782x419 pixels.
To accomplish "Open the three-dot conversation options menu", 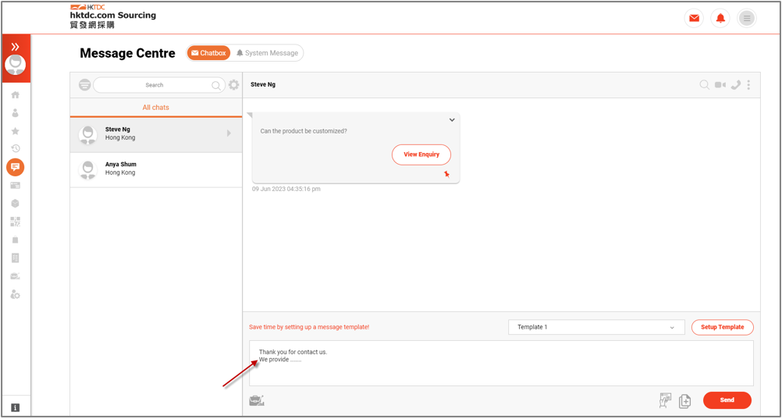I will tap(748, 85).
